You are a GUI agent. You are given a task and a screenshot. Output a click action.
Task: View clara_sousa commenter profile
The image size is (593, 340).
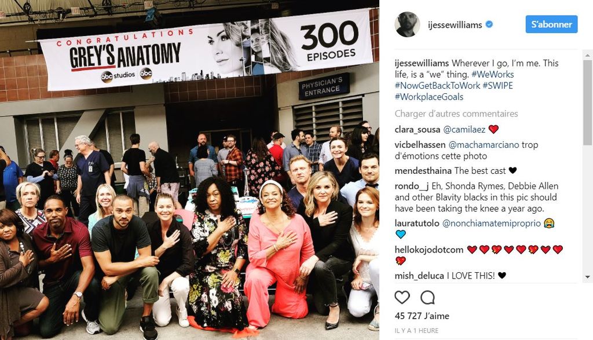418,129
